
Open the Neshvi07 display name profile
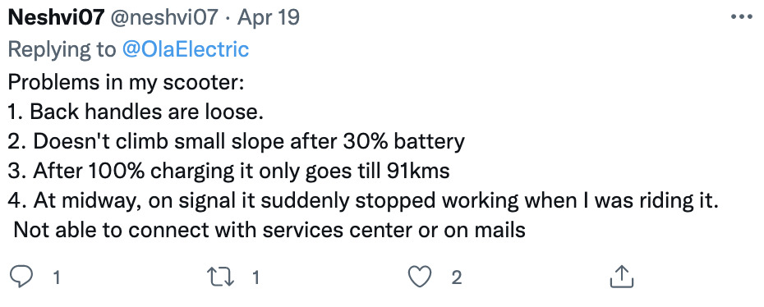coord(57,18)
